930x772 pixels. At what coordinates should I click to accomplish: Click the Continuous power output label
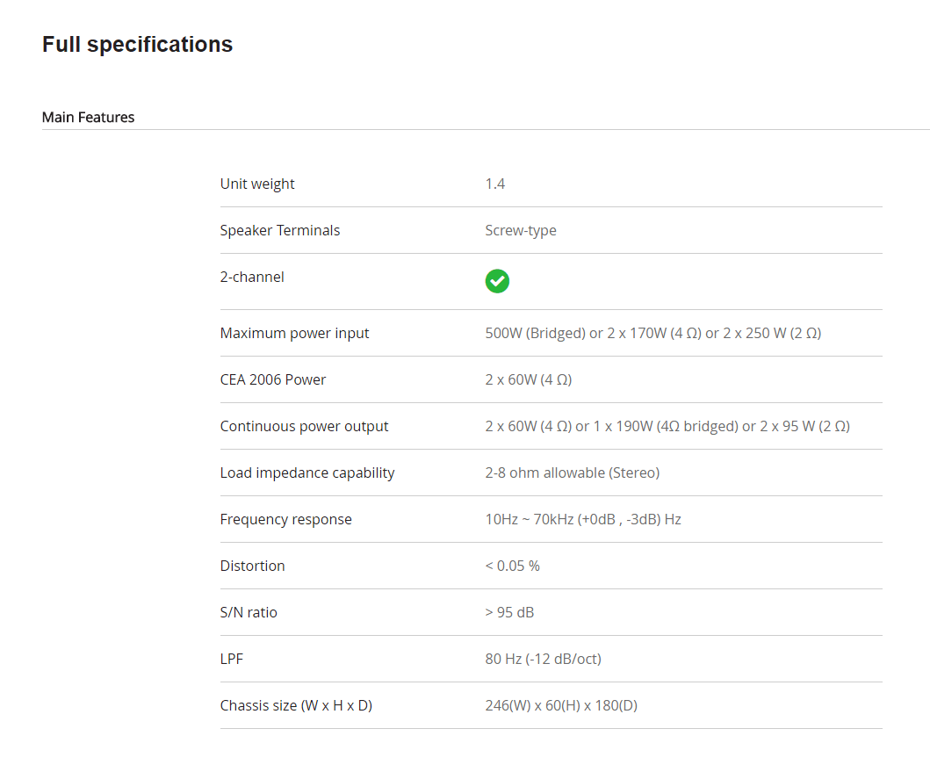point(304,426)
